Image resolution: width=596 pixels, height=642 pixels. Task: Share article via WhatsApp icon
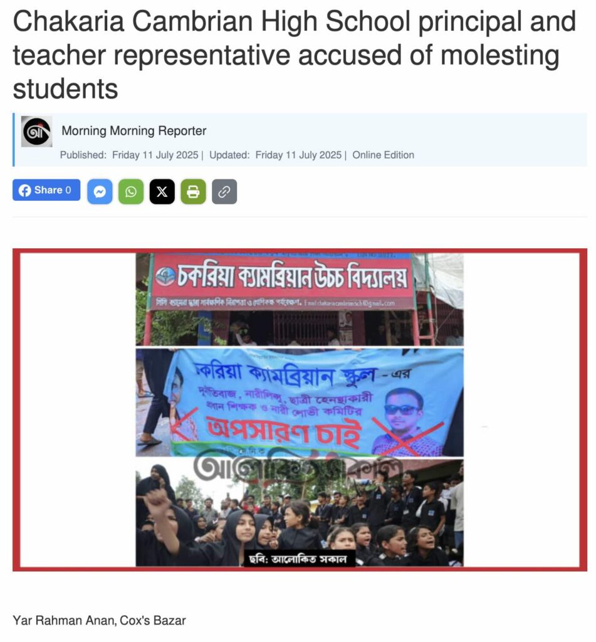pyautogui.click(x=131, y=192)
